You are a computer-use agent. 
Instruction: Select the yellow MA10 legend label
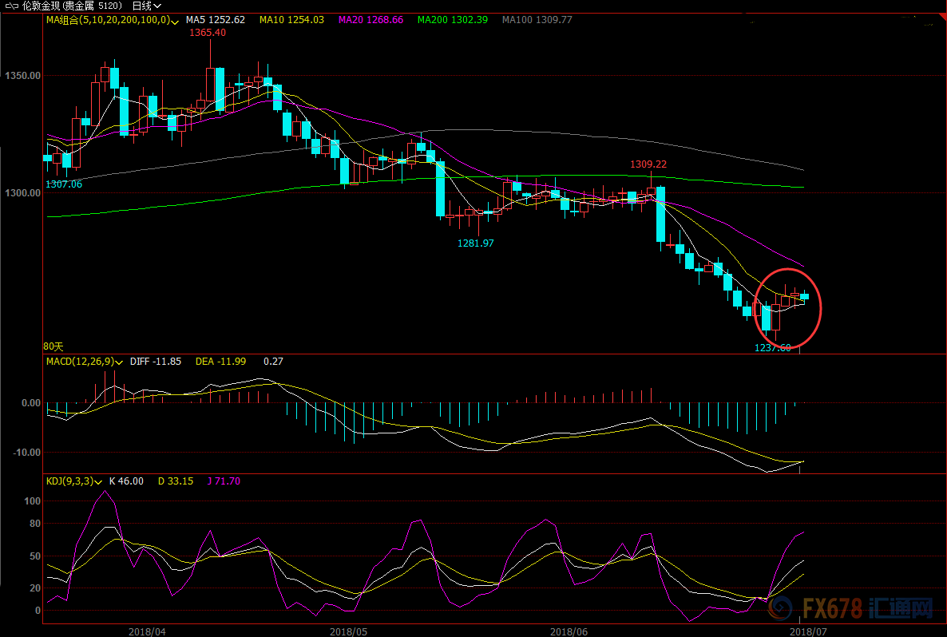click(291, 20)
